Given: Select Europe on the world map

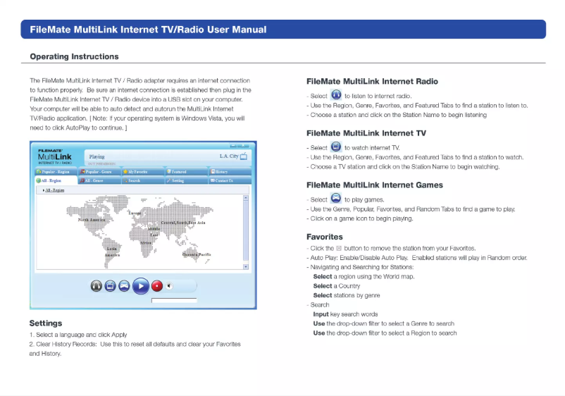Looking at the screenshot, I should (135, 214).
